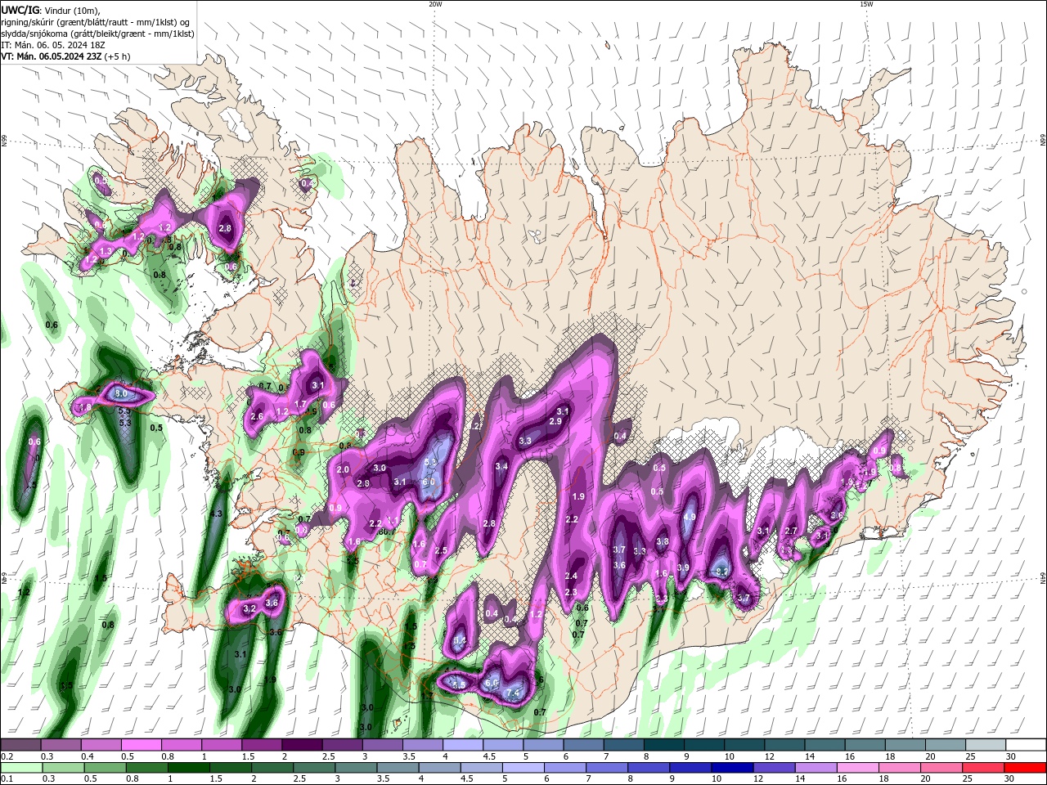Select snow-scale swatch for 0.8–1 mm
This screenshot has width=1047, height=785.
tap(182, 745)
